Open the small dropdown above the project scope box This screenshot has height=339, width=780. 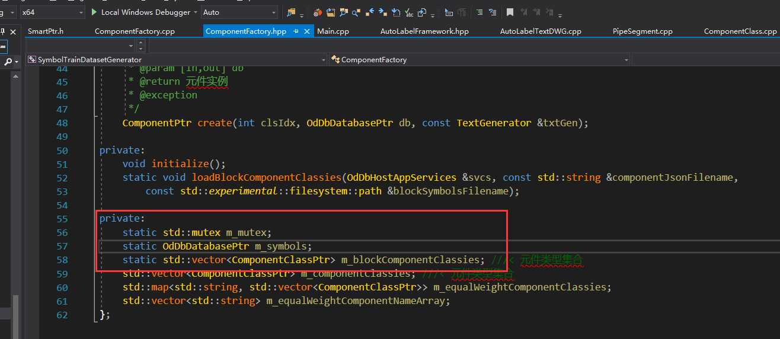(x=81, y=46)
